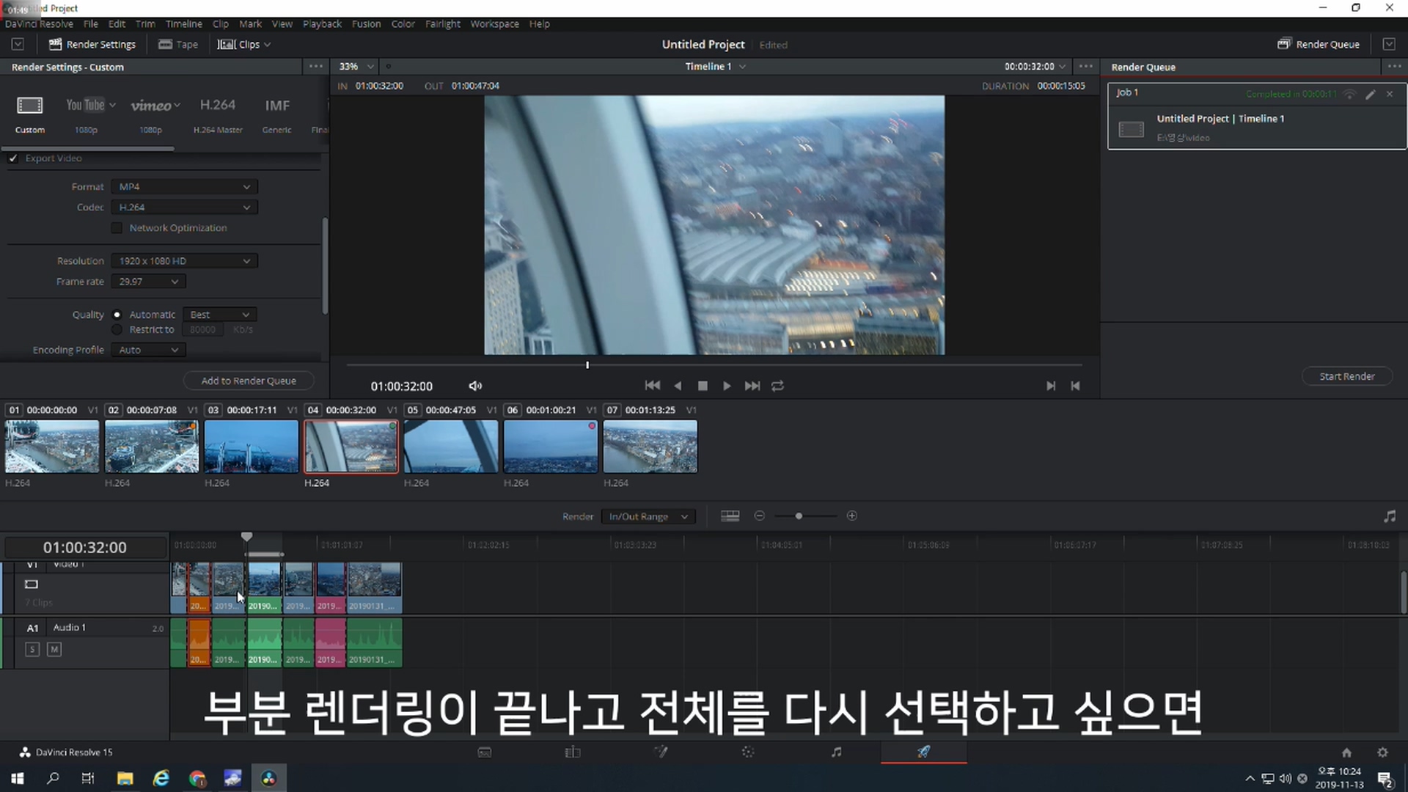This screenshot has width=1408, height=792.
Task: Expand the Format MP4 dropdown
Action: point(184,187)
